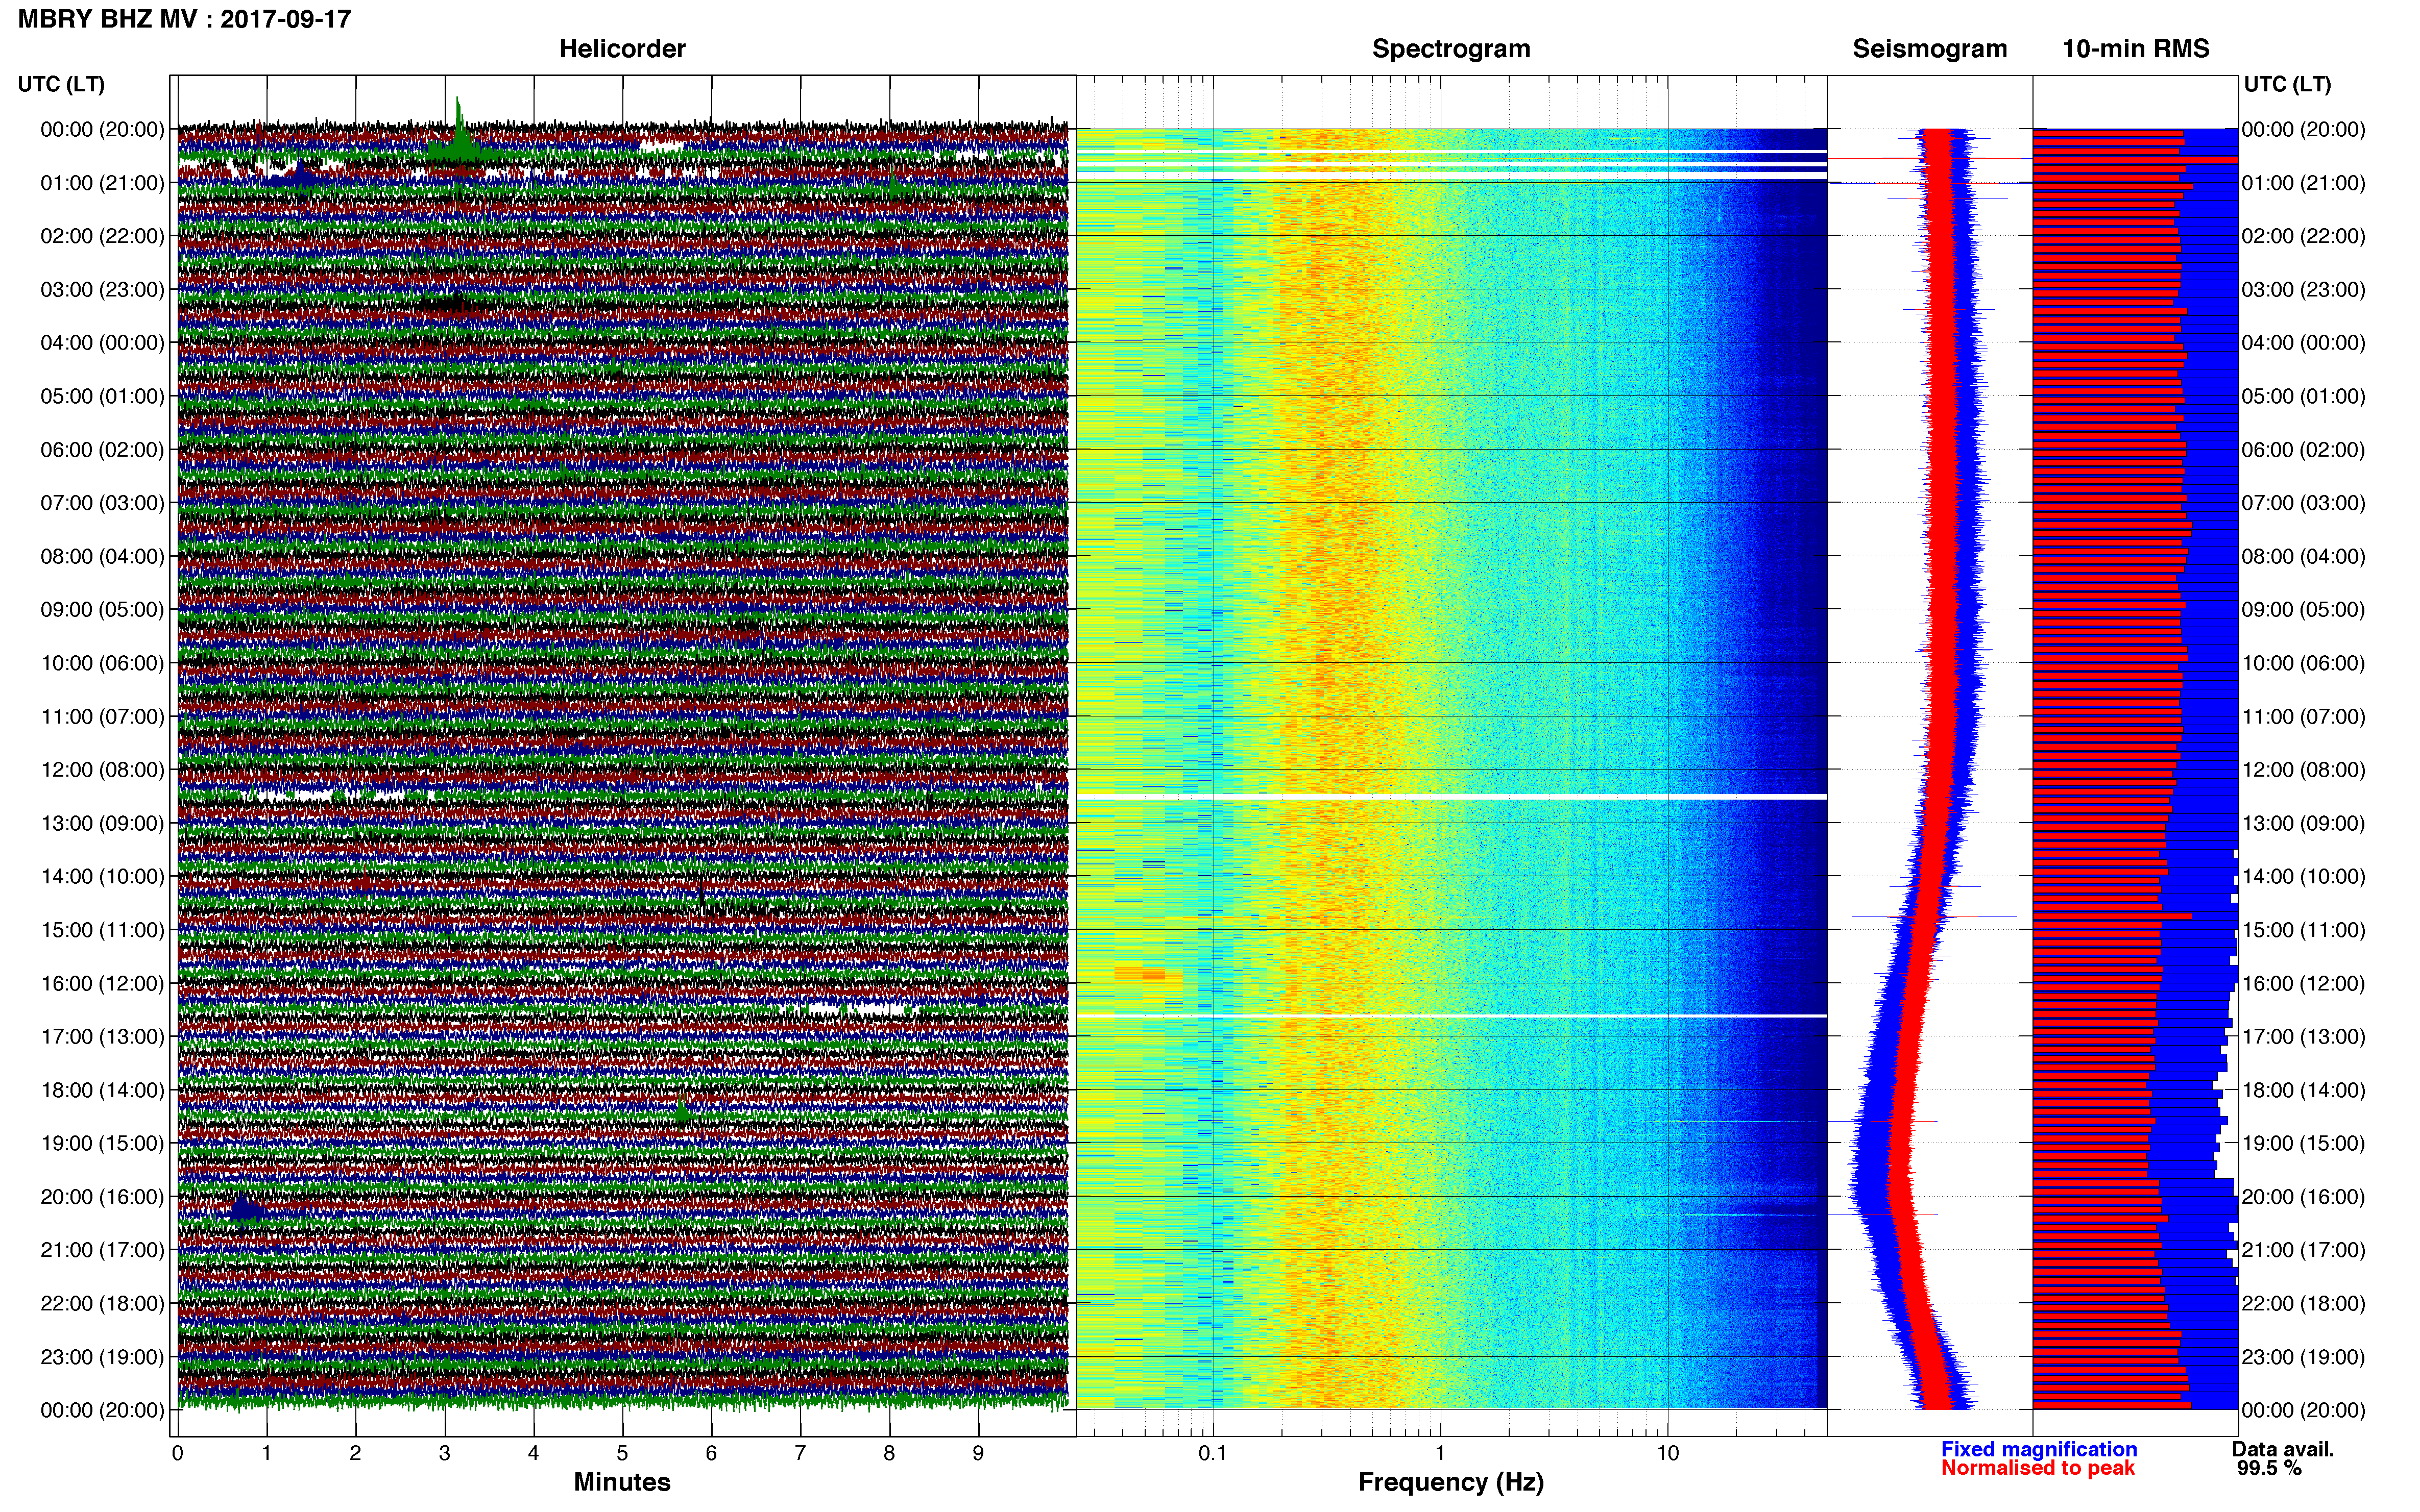This screenshot has width=2420, height=1512.
Task: Click the "Data avail." label
Action: [x=2282, y=1449]
